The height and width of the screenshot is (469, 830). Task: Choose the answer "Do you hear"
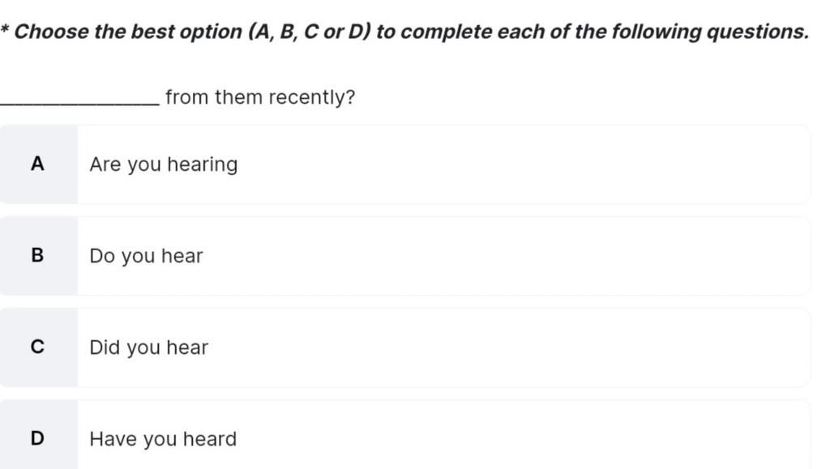coord(146,256)
